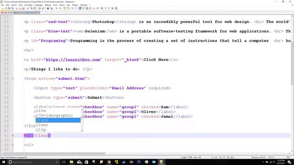The height and width of the screenshot is (165, 294).
Task: Click the Zoom In toolbar icon
Action: (56, 8)
